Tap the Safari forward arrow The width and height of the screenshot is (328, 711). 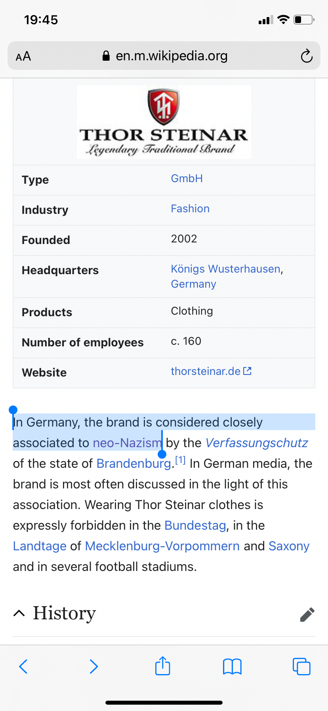[x=93, y=667]
